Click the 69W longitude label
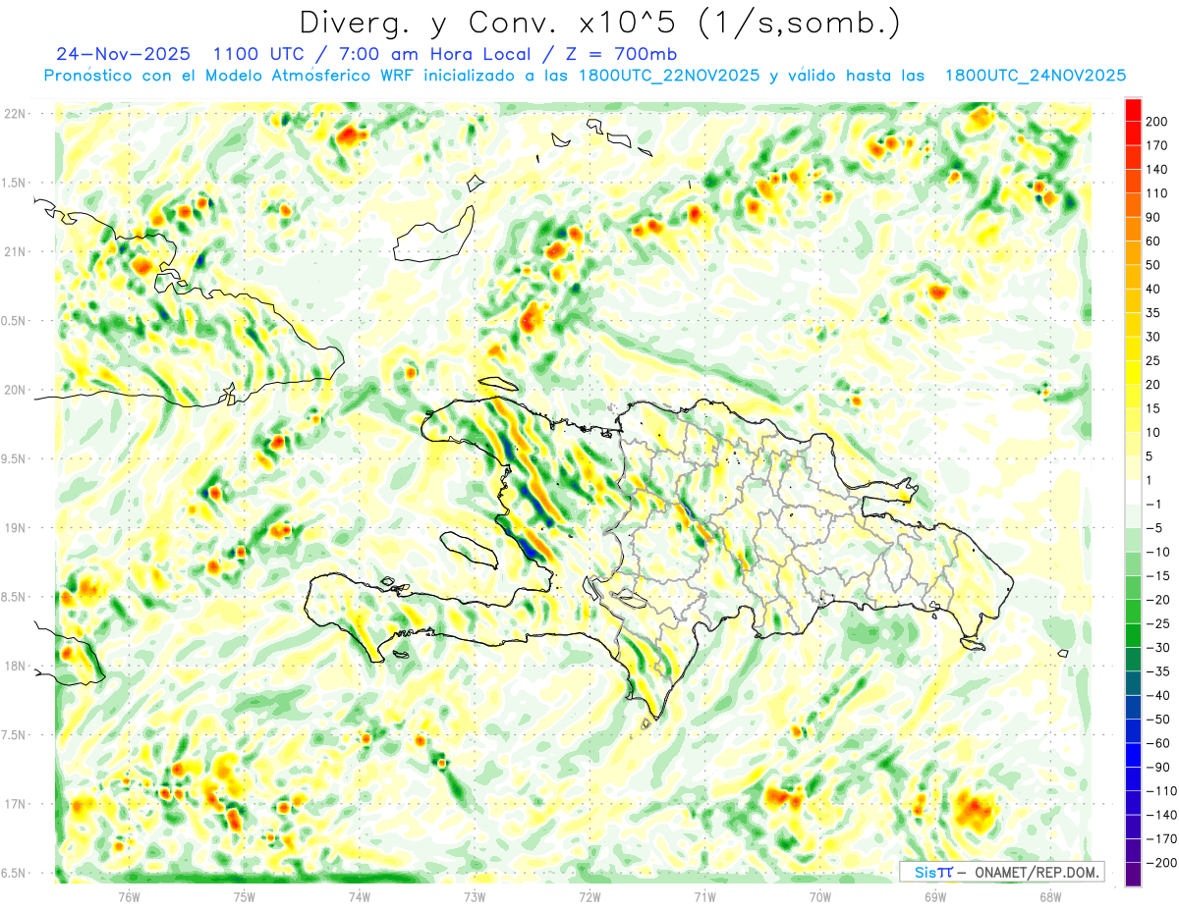This screenshot has width=1179, height=910. [x=935, y=897]
